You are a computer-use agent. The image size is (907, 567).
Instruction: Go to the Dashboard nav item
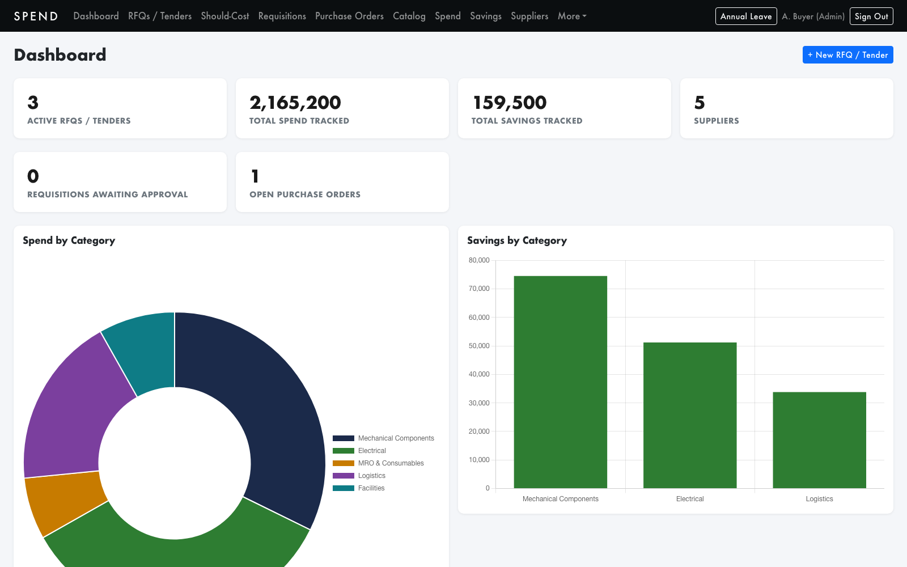[x=96, y=16]
